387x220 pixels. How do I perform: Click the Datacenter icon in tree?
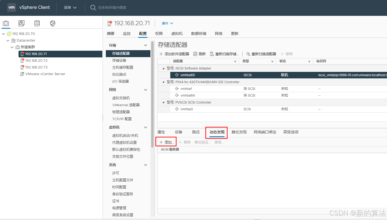(13, 41)
